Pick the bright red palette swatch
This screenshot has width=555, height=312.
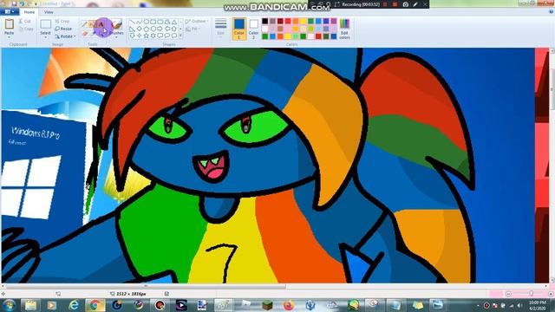point(288,21)
